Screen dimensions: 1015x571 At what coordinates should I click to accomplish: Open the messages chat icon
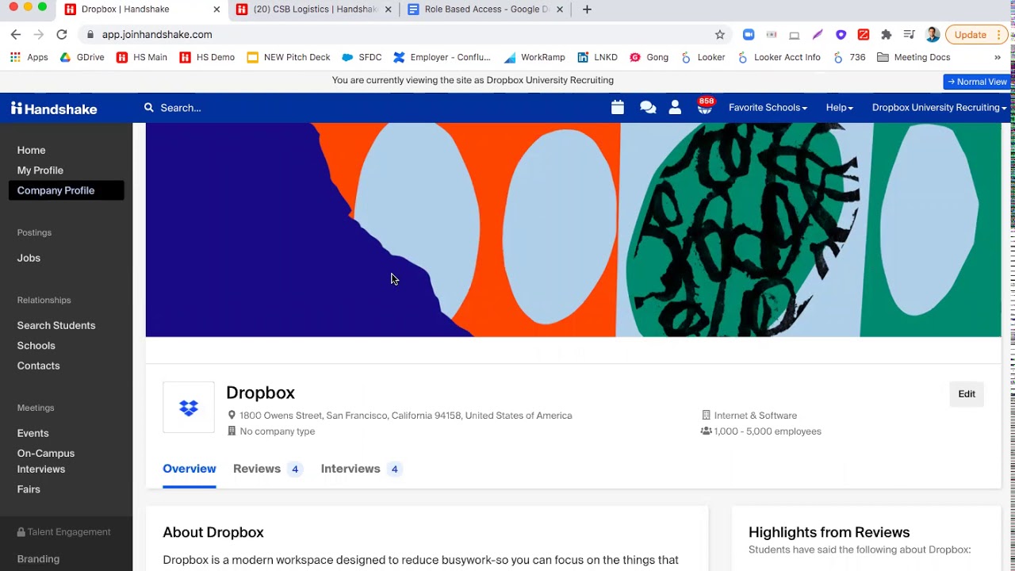tap(648, 108)
